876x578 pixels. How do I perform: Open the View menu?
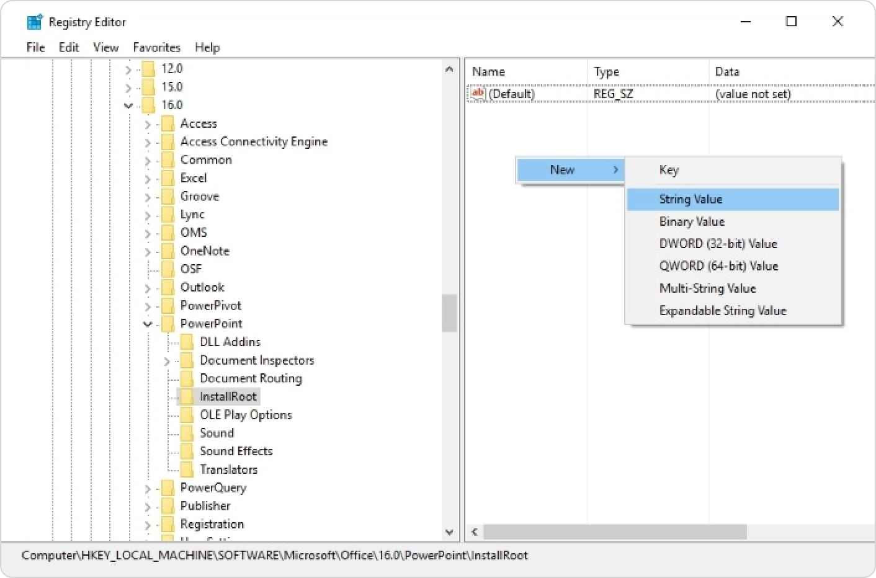(106, 47)
